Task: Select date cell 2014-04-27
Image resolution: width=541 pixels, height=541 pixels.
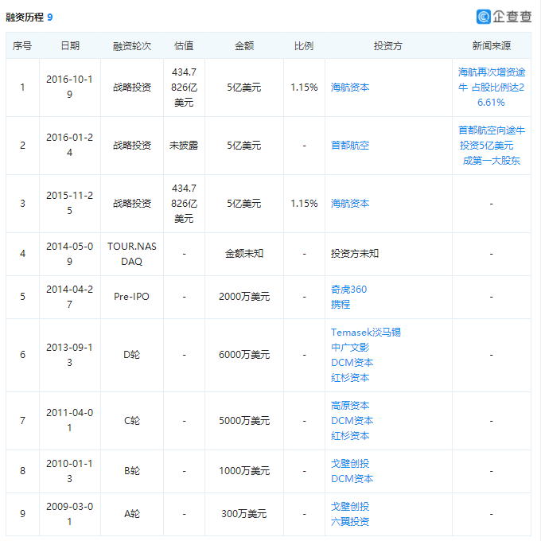Action: (x=70, y=297)
